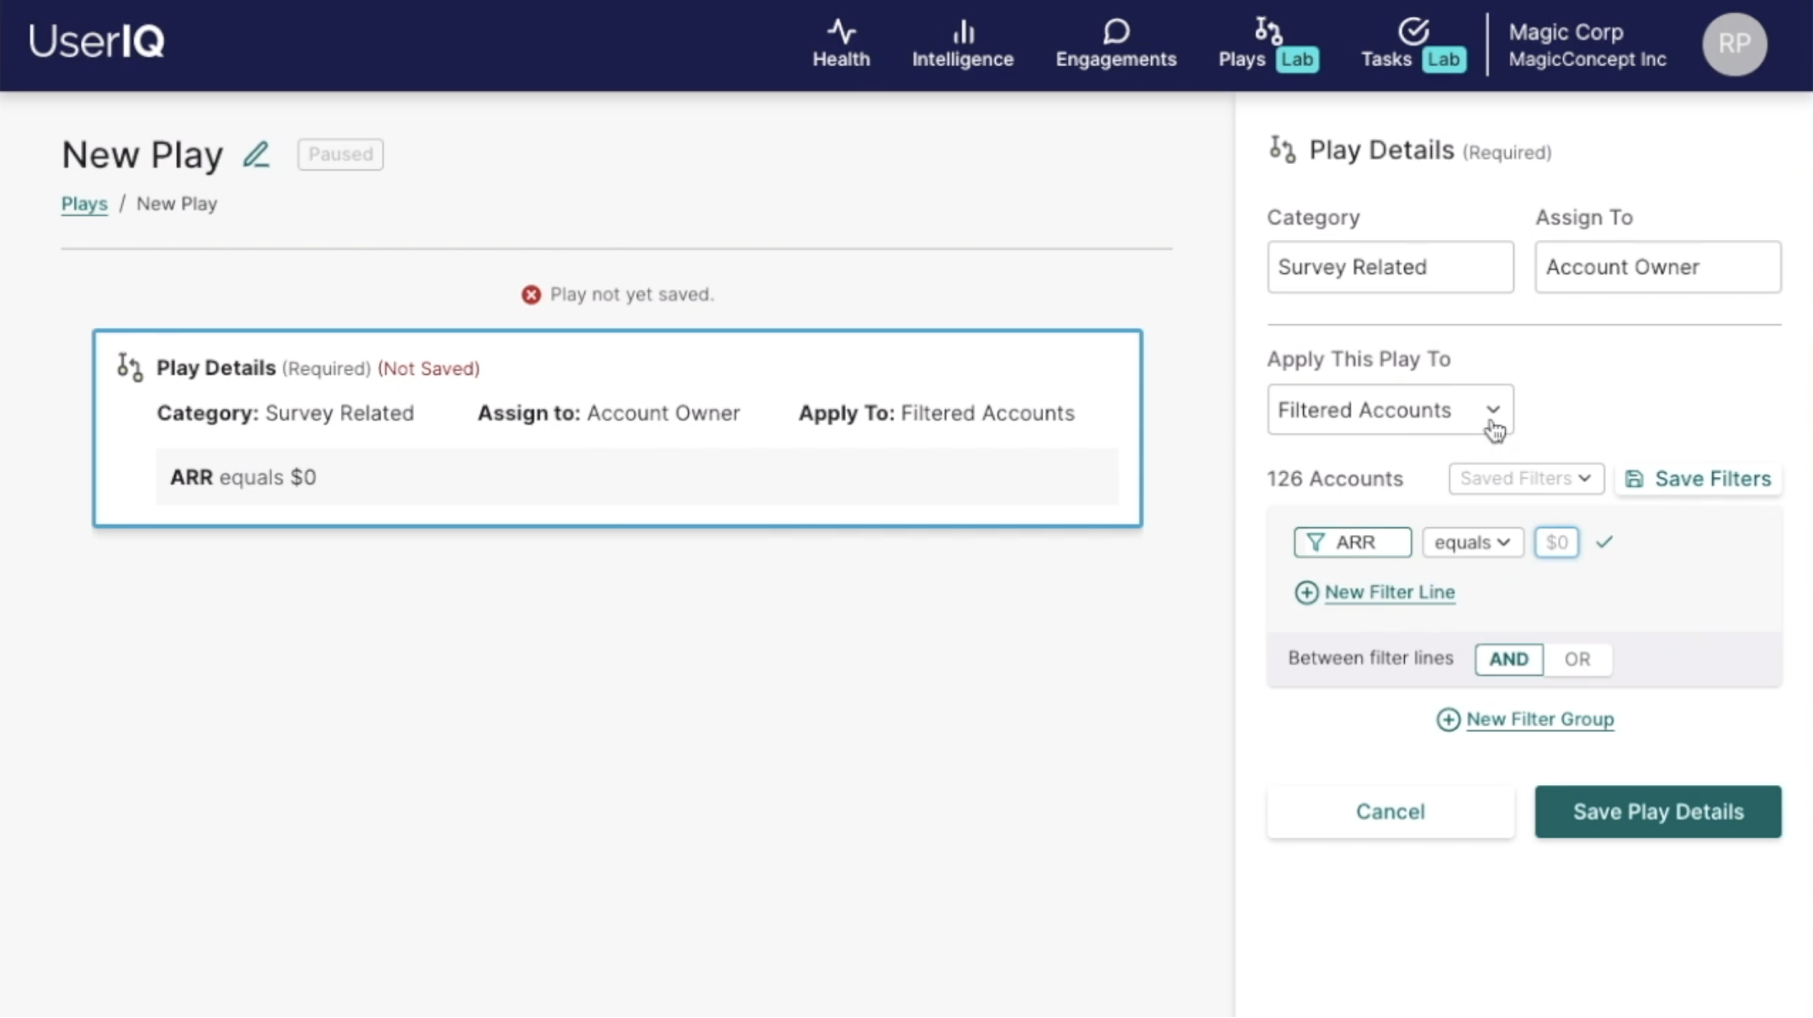
Task: Follow the Plays breadcrumb link
Action: coord(84,204)
